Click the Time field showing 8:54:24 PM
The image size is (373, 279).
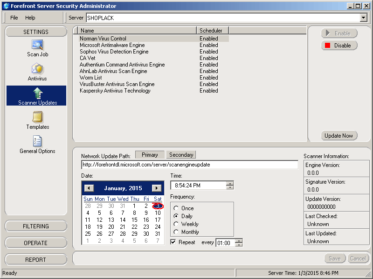click(x=199, y=185)
